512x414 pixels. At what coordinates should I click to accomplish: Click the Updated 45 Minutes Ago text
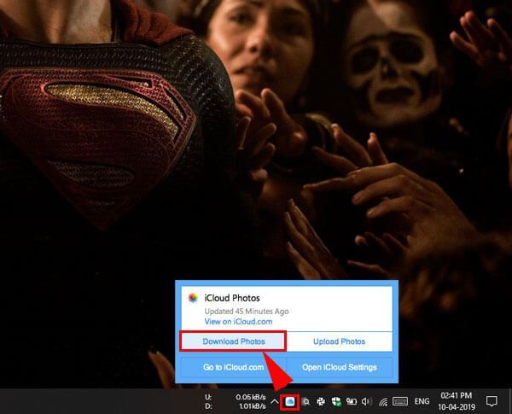pyautogui.click(x=247, y=312)
